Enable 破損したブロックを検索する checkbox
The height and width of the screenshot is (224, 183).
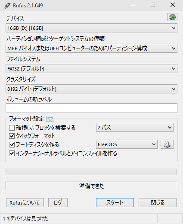coord(12,128)
